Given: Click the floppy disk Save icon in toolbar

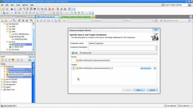Looking at the screenshot, I should pos(7,9).
